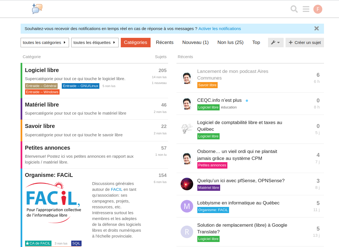Viewport: 339px width, 247px height.
Task: Switch to the 'Non lus (25)' tab
Action: point(230,43)
